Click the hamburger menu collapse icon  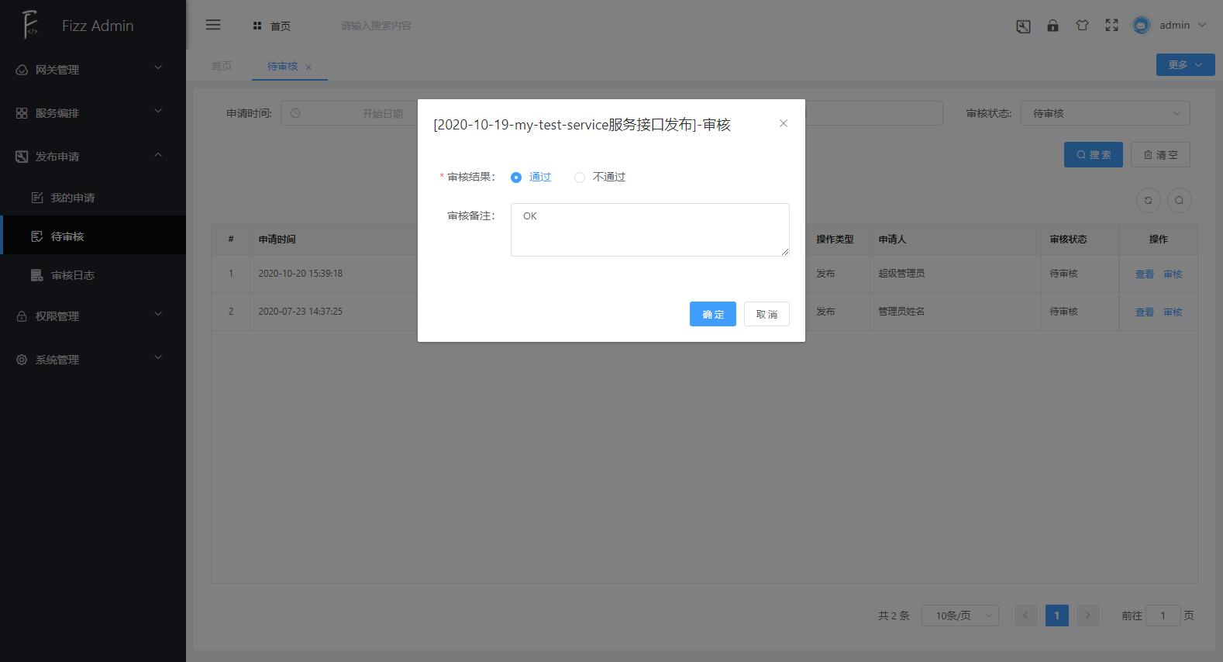pyautogui.click(x=213, y=25)
